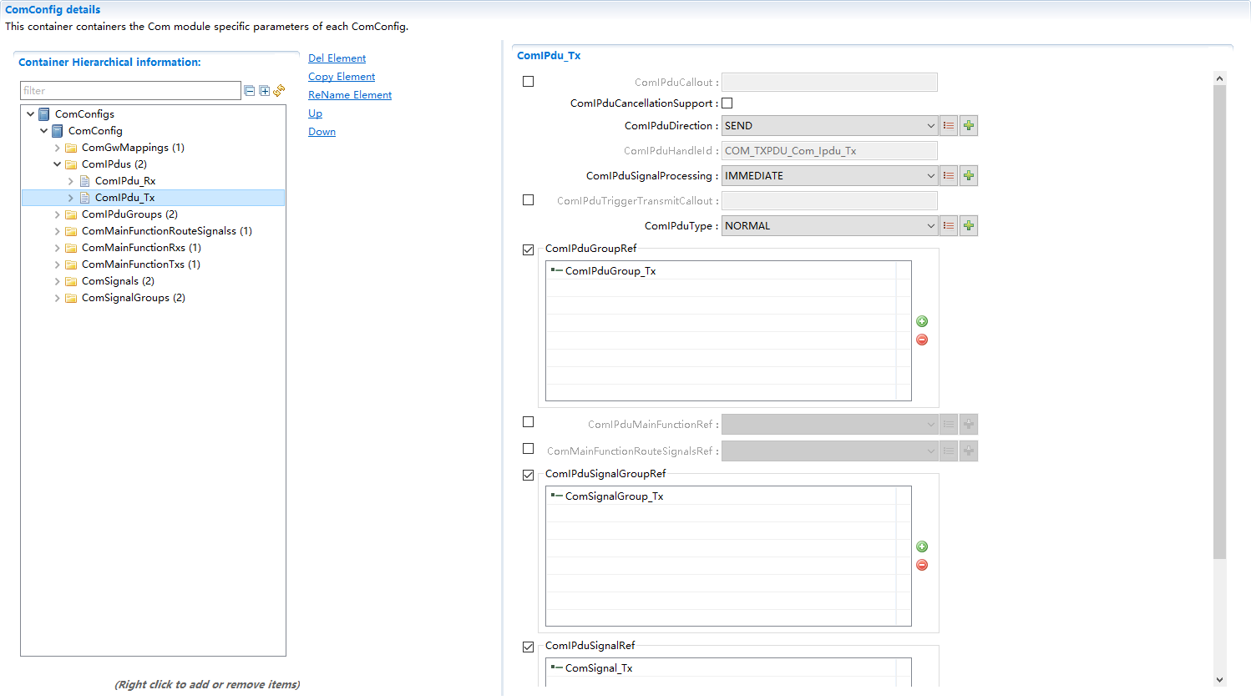The image size is (1251, 700).
Task: Add an entry to the ComIPduGroupRef list
Action: tap(922, 321)
